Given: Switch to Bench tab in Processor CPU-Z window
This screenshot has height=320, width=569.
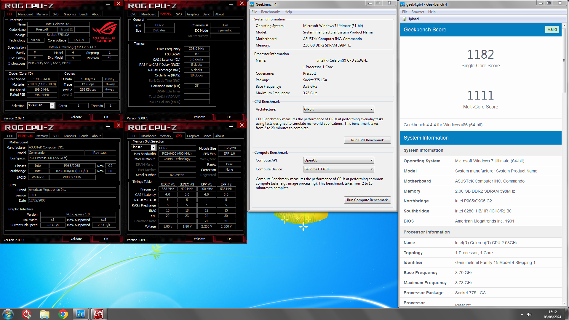Looking at the screenshot, I should click(x=84, y=14).
